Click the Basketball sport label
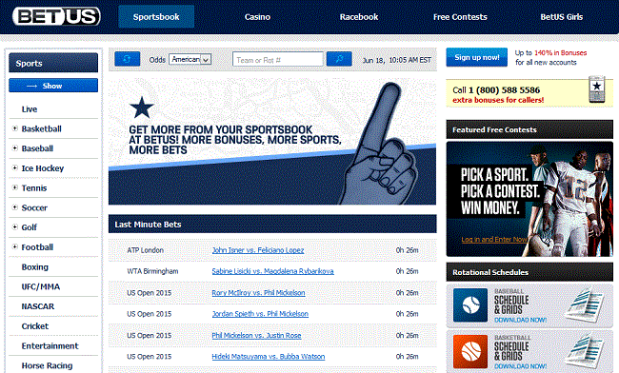This screenshot has width=619, height=373. [x=42, y=129]
